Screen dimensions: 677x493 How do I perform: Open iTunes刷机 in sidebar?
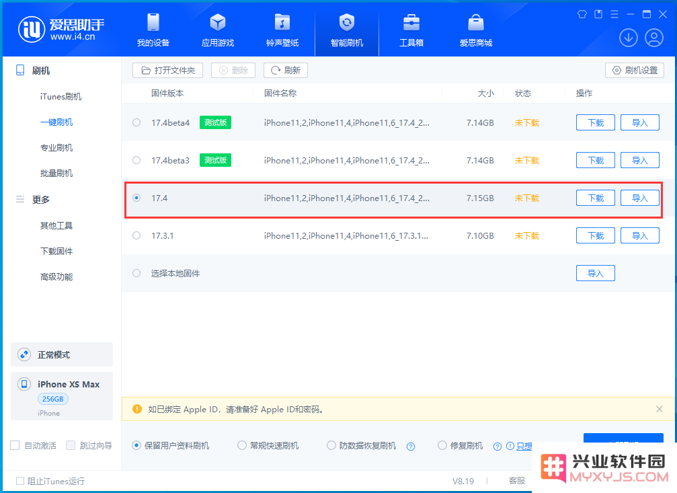tap(61, 96)
